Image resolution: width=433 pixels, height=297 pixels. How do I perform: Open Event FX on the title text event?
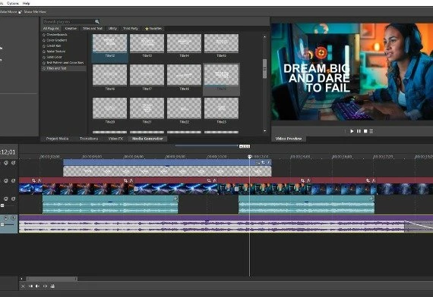269,163
